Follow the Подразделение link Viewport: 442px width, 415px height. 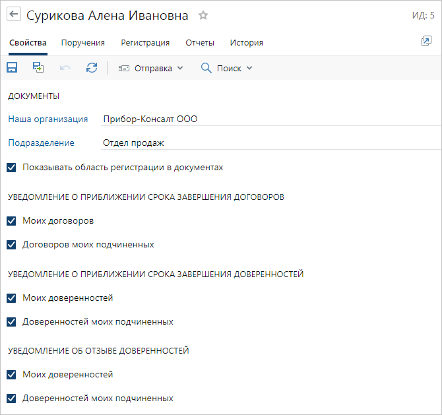(x=41, y=143)
